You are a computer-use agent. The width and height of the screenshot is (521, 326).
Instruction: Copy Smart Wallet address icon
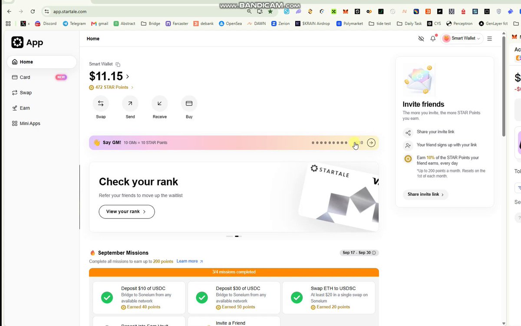[x=118, y=64]
